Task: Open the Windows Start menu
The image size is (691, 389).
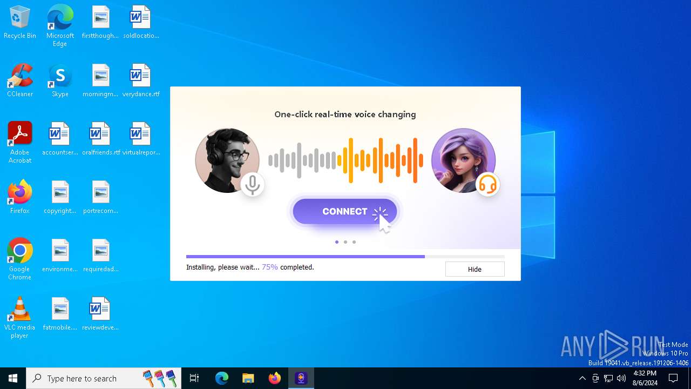Action: coord(13,378)
